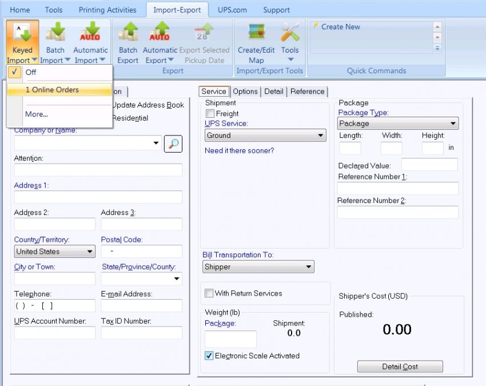Click the Quick Commands panel scroll arrow
Viewport: 486px width, 386px height.
437,26
